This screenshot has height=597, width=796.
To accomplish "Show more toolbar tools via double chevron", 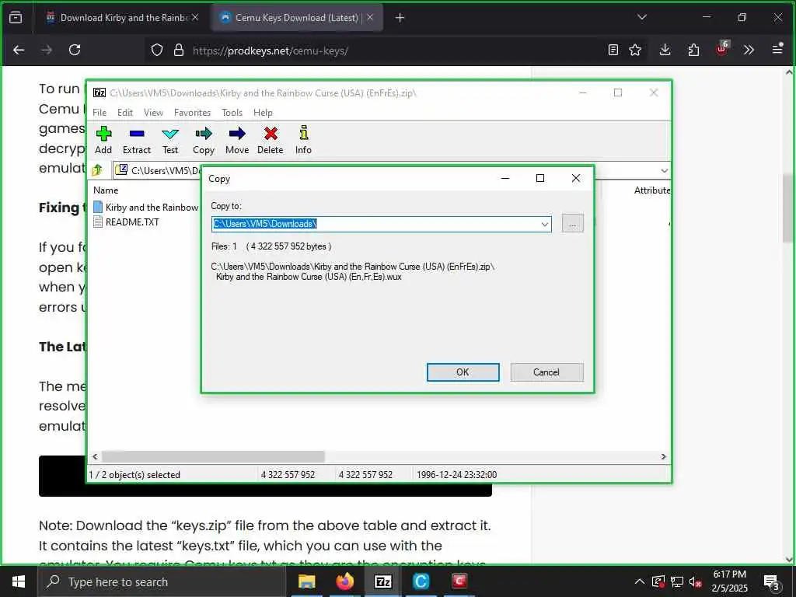I will click(749, 51).
